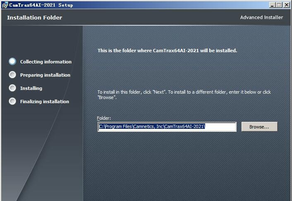Click the 'CamTrax64AI-2021 Setup' window title
The height and width of the screenshot is (201, 292).
coord(41,5)
